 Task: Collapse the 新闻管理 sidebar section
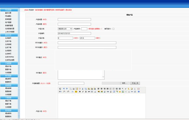pos(9,85)
